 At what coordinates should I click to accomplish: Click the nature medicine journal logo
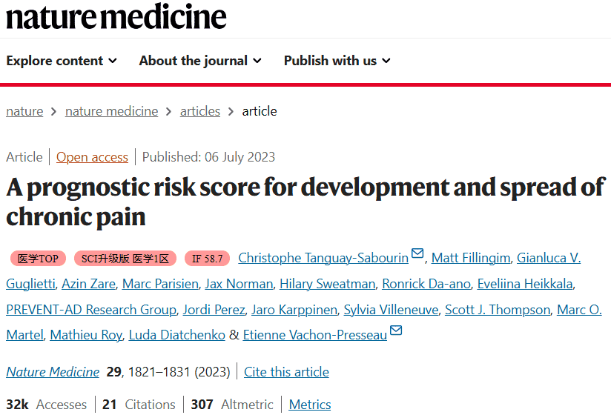tap(116, 16)
